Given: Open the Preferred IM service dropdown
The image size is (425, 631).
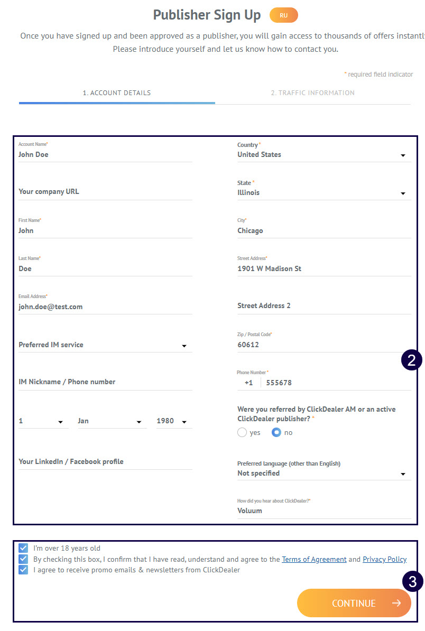Looking at the screenshot, I should [x=105, y=345].
